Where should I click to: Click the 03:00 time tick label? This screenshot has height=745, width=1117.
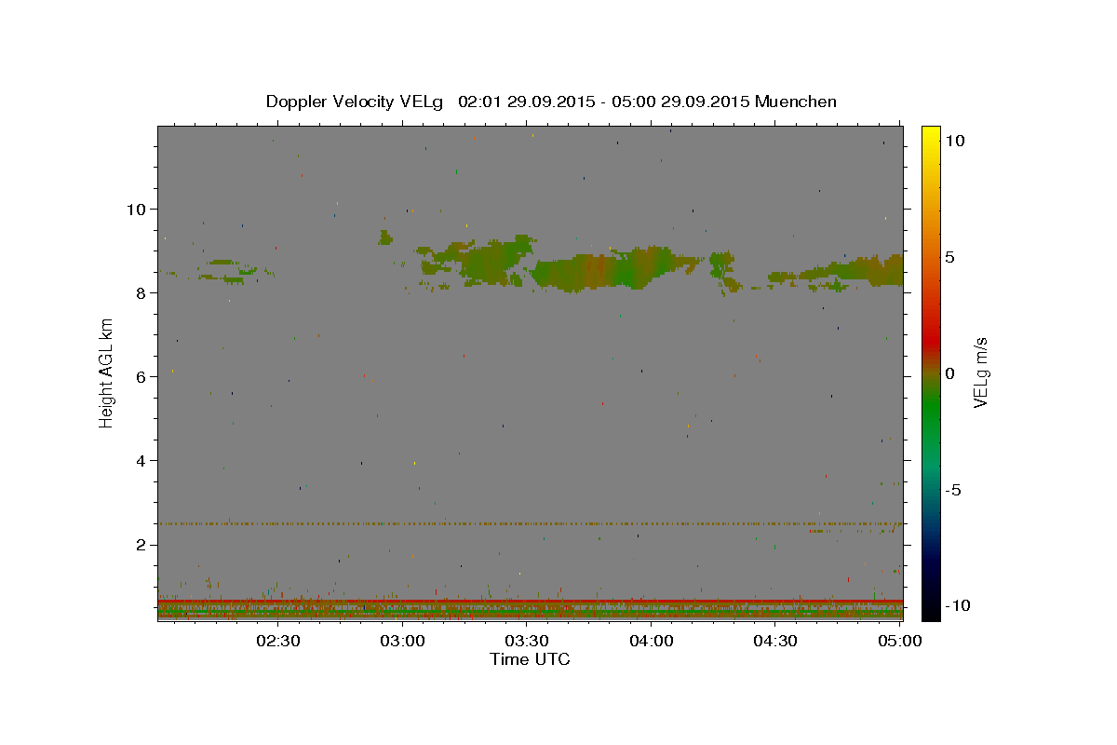pyautogui.click(x=403, y=641)
